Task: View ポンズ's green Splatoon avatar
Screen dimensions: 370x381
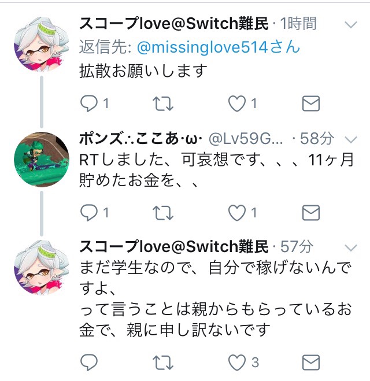Action: pos(42,160)
